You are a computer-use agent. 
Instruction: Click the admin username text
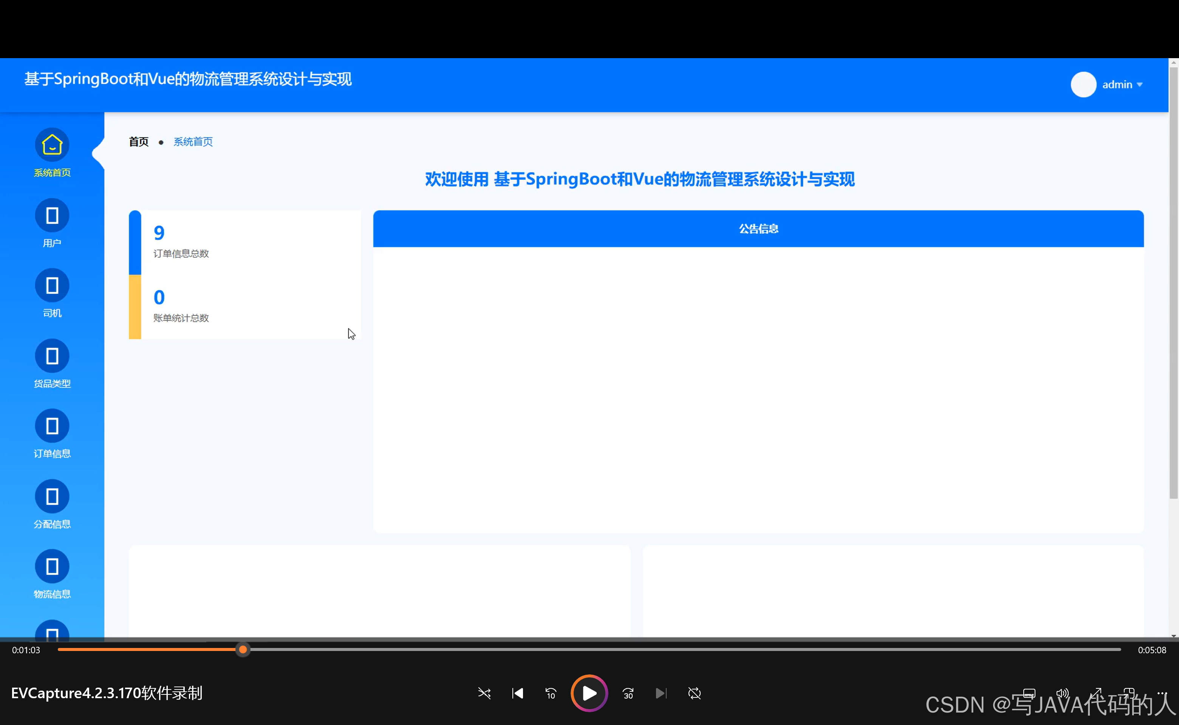click(1117, 84)
